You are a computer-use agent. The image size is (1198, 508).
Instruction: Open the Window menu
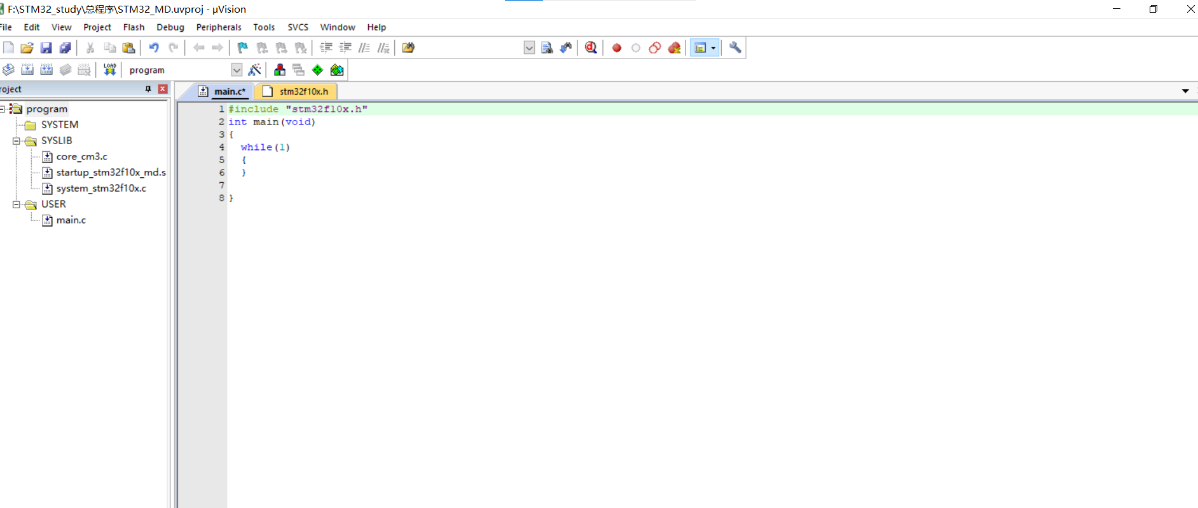pyautogui.click(x=338, y=27)
